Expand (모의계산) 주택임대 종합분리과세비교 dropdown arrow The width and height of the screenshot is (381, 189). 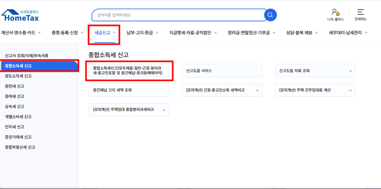click(x=164, y=110)
